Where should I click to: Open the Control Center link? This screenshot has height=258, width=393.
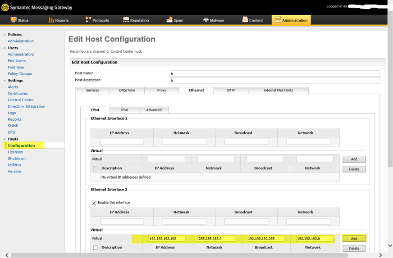[21, 100]
